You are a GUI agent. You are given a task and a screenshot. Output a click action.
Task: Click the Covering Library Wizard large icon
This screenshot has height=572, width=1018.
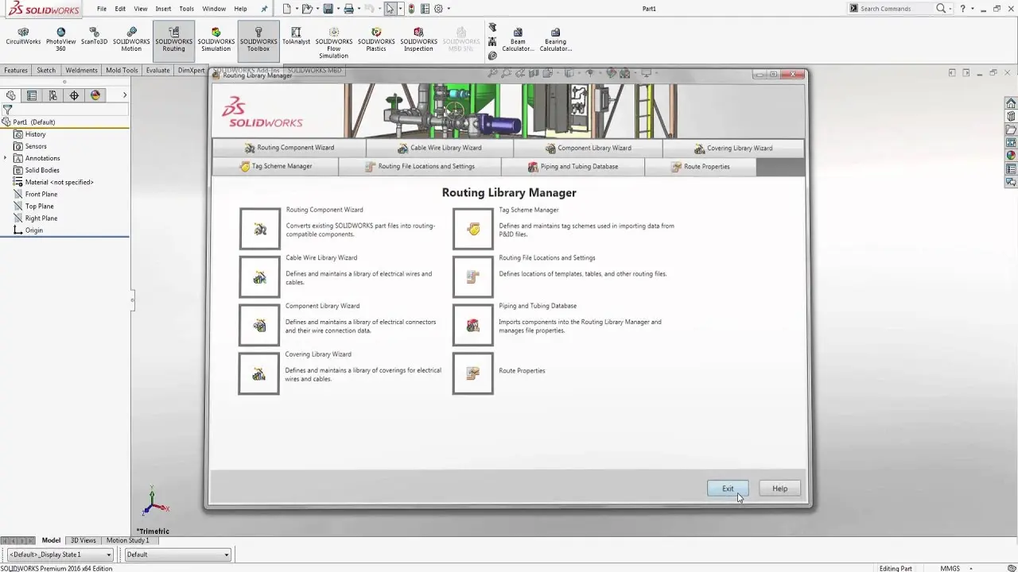click(259, 374)
